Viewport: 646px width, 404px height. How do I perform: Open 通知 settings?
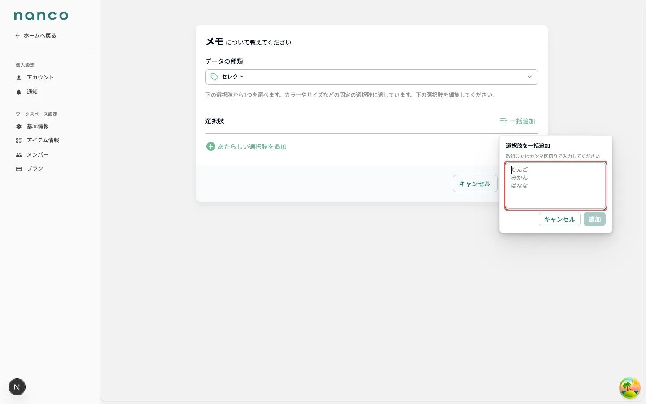click(x=32, y=92)
